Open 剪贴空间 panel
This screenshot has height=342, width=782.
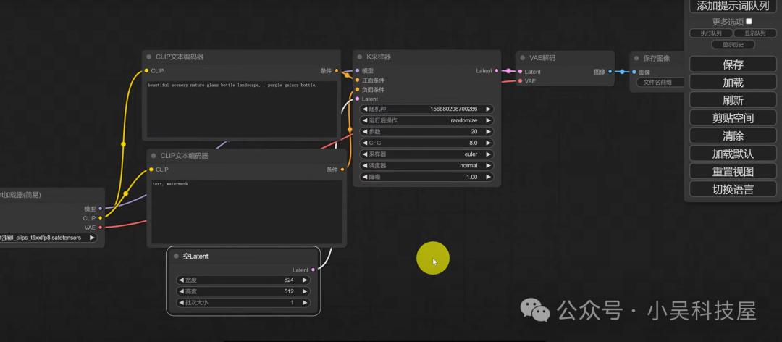(x=733, y=118)
